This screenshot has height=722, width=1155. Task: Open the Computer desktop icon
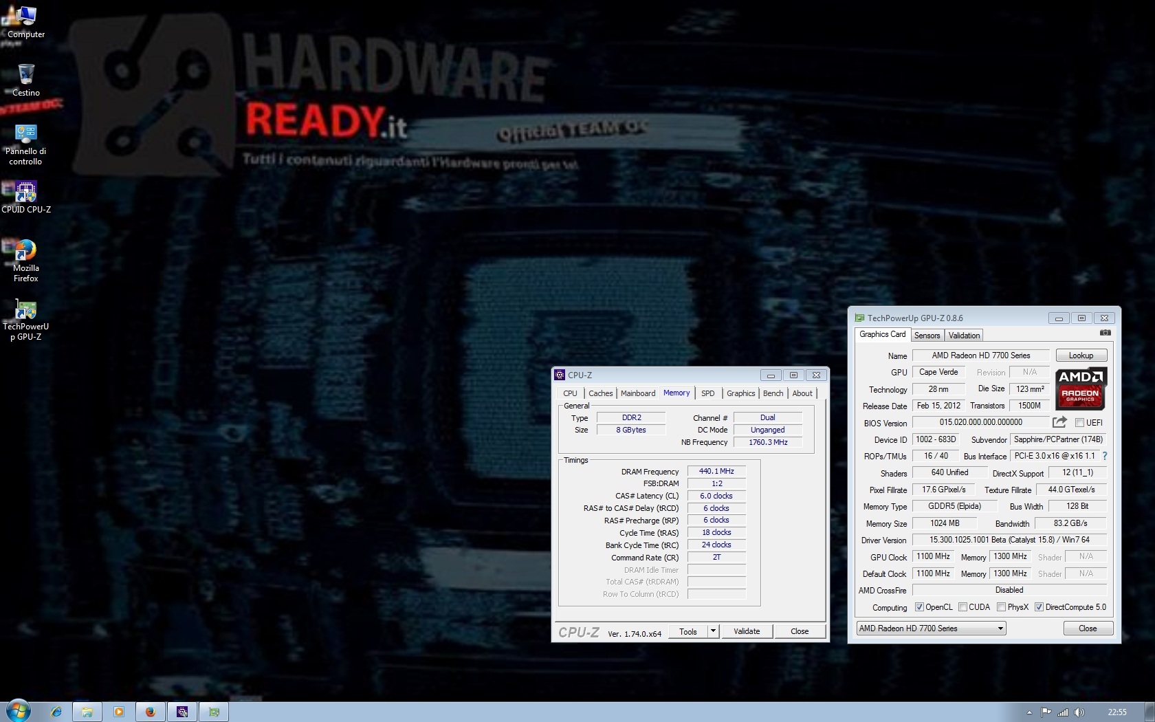click(x=25, y=21)
